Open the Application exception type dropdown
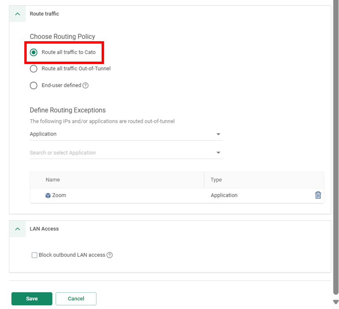Image resolution: width=339 pixels, height=309 pixels. point(218,134)
